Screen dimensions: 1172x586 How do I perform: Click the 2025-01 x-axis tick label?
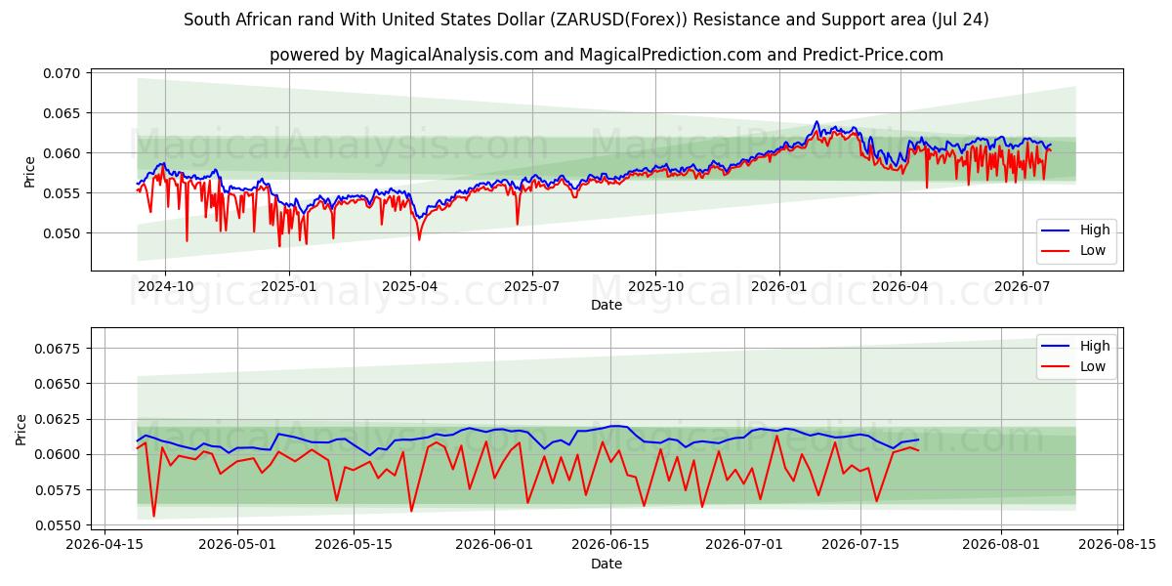pos(289,286)
